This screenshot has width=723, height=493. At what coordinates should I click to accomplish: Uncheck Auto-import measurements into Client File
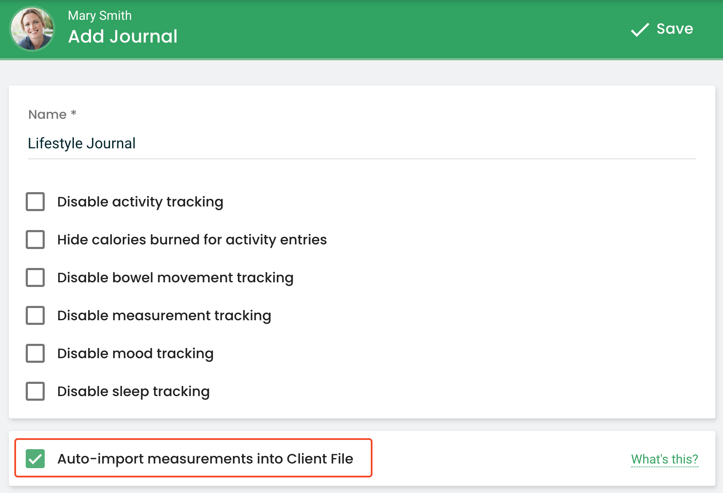pos(35,459)
